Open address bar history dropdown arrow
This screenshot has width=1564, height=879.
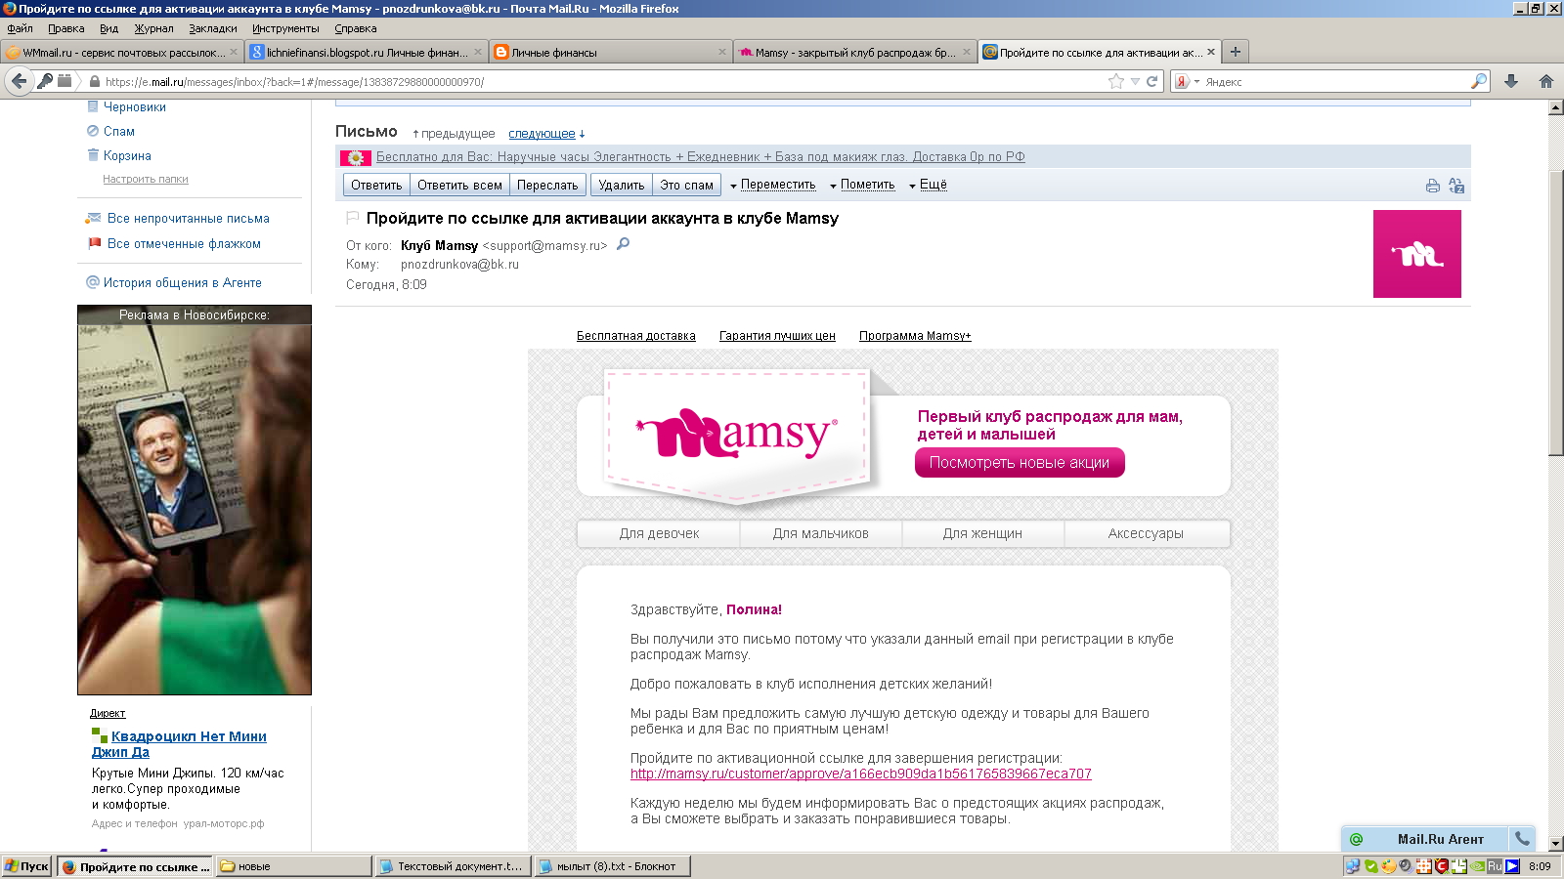tap(1135, 82)
